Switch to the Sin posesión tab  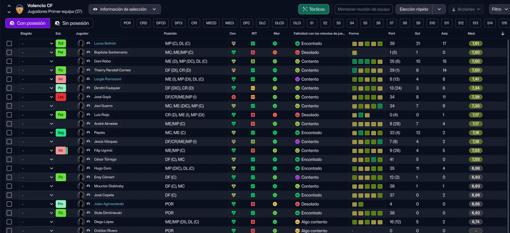click(x=72, y=23)
